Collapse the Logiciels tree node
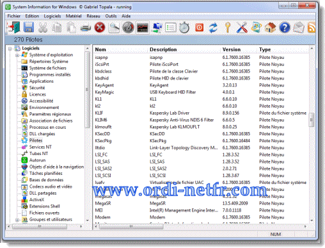 10,49
